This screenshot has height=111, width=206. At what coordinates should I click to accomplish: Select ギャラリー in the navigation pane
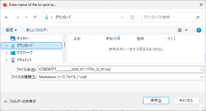click(31, 38)
